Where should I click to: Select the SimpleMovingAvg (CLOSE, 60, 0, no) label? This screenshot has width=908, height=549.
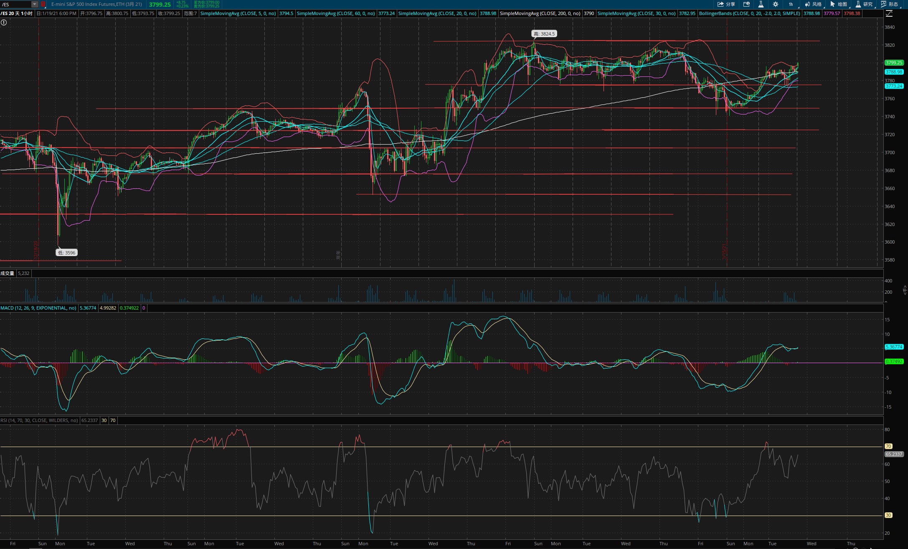(336, 13)
